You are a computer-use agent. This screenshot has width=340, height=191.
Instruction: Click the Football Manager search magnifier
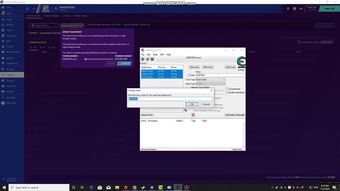click(x=56, y=8)
